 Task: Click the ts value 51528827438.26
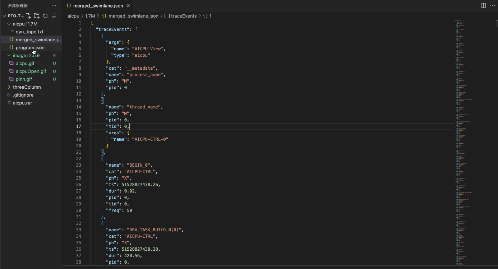coord(140,185)
